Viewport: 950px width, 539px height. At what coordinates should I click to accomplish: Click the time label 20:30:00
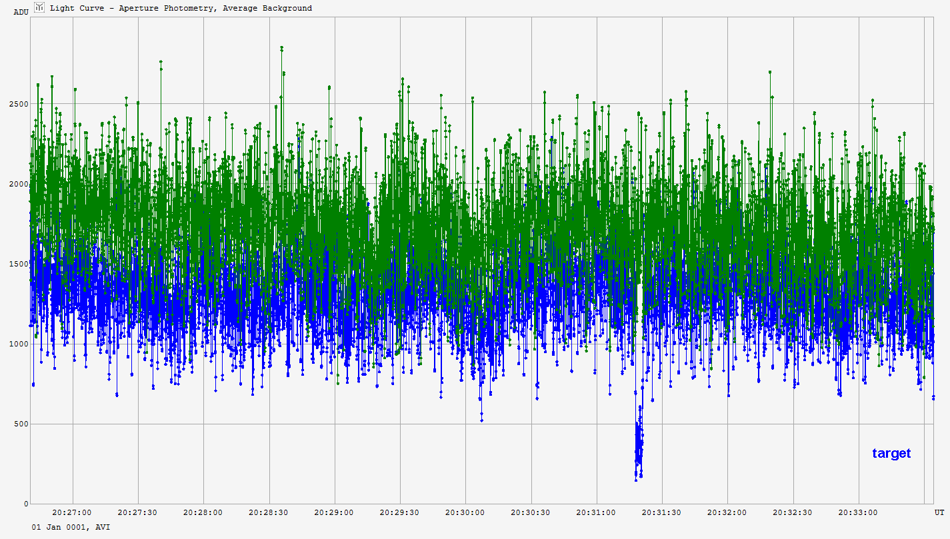click(x=465, y=512)
